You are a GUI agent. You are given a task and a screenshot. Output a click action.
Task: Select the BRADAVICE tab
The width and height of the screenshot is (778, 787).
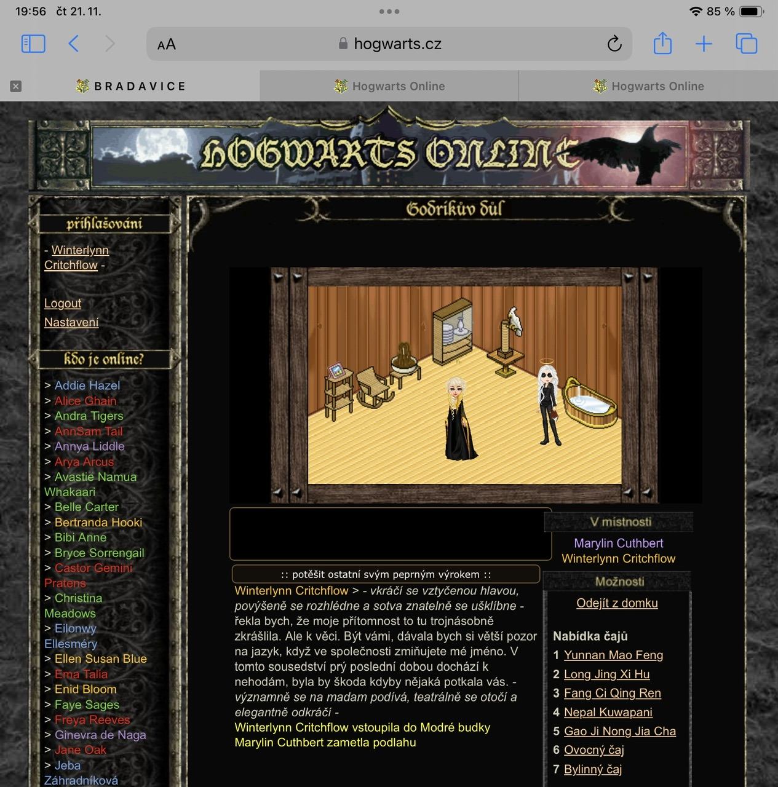[130, 86]
